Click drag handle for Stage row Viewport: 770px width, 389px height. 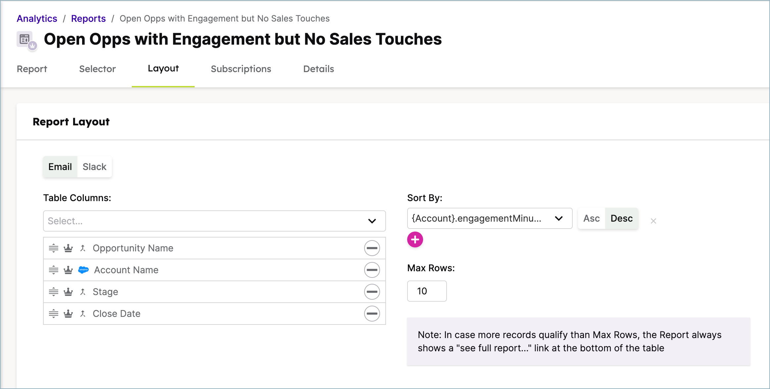coord(54,292)
